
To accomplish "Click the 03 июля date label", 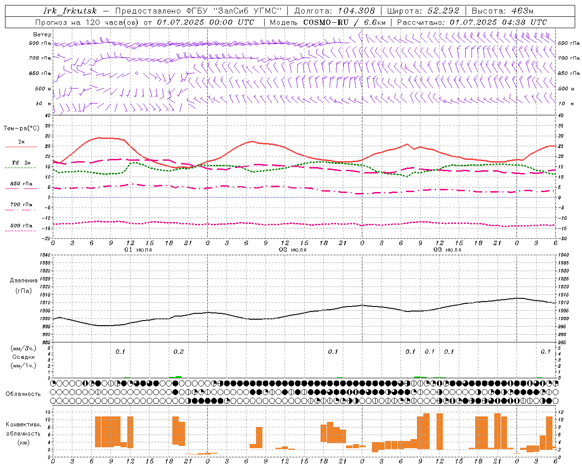I will coord(447,250).
